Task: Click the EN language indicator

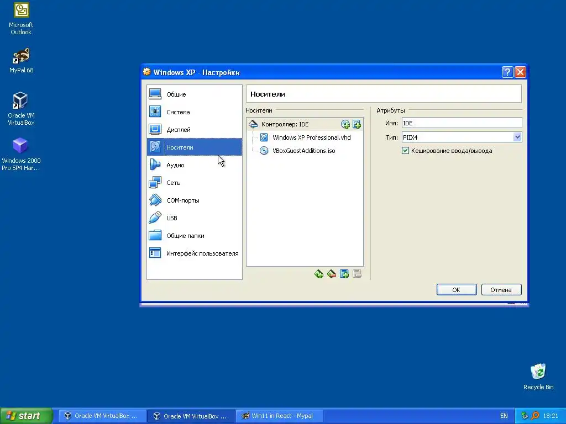Action: [x=504, y=416]
